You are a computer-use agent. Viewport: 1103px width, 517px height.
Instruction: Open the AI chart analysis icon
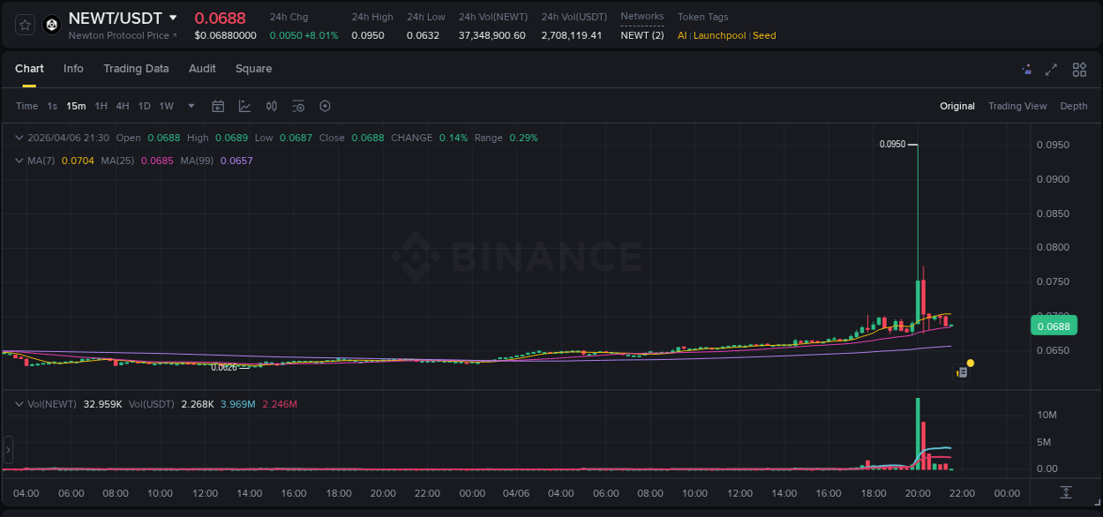pos(1026,70)
